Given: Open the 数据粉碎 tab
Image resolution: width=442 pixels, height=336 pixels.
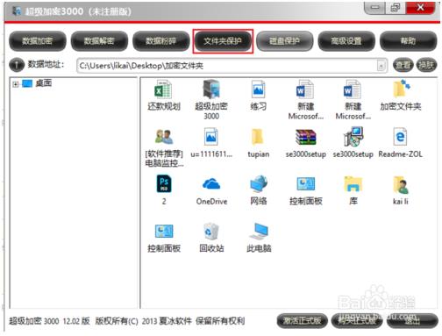Looking at the screenshot, I should click(x=160, y=40).
